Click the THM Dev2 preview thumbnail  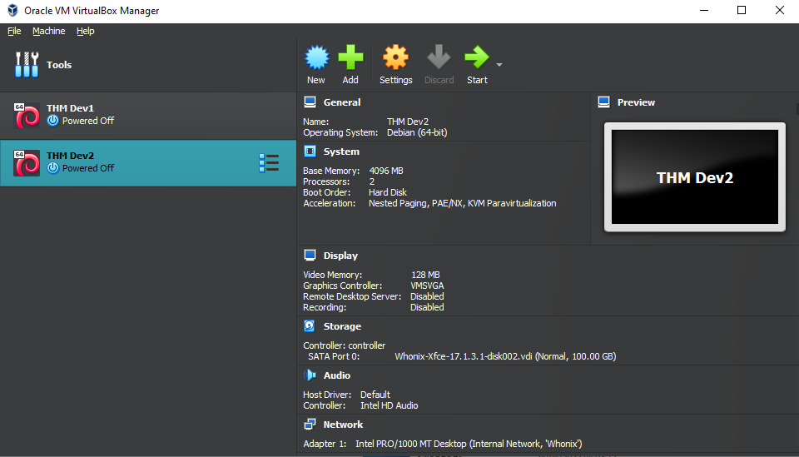tap(694, 176)
